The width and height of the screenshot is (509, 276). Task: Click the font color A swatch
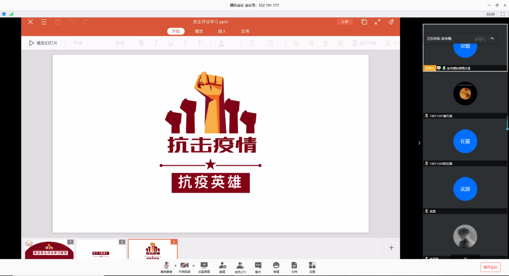point(221,43)
